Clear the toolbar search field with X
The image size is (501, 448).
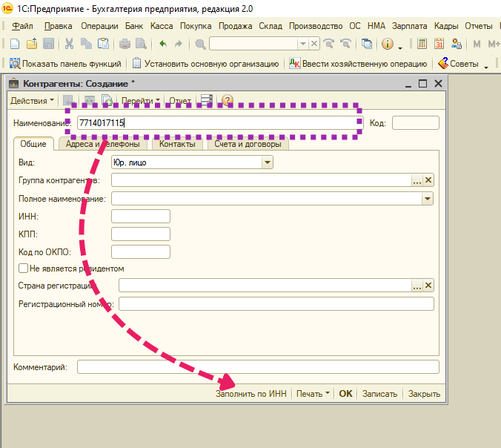tap(314, 43)
